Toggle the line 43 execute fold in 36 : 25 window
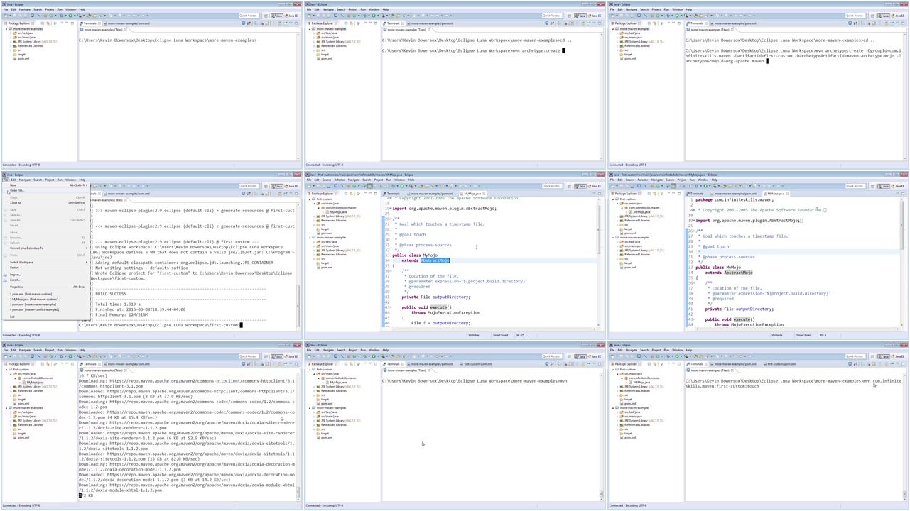 pos(389,307)
